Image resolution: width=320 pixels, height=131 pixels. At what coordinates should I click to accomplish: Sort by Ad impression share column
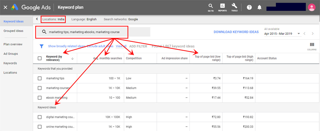[174, 58]
